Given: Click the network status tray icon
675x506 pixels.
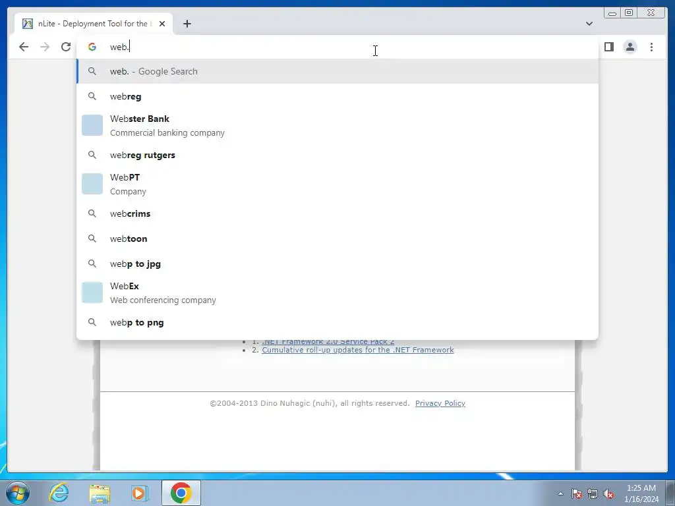Looking at the screenshot, I should (593, 493).
